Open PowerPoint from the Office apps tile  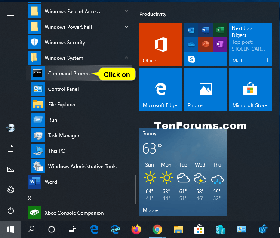[205, 44]
